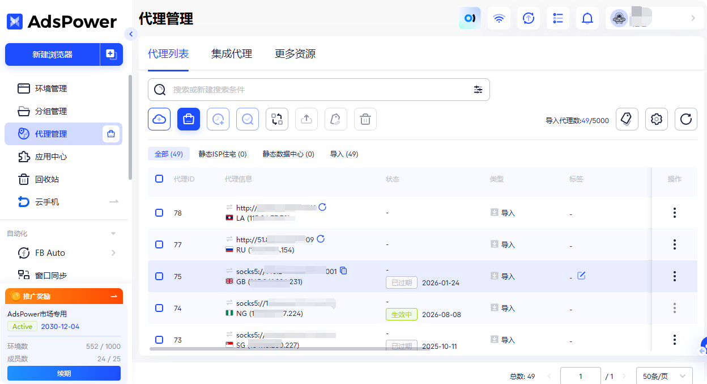Open the task list icon in top bar
The image size is (707, 384).
(x=558, y=18)
